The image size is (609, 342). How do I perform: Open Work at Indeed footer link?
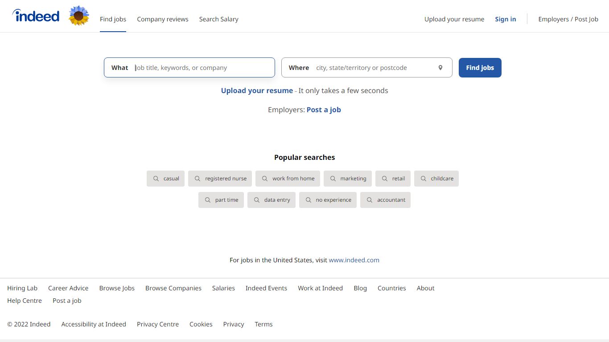320,288
